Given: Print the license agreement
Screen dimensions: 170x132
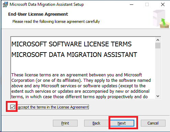Looking at the screenshot, I should point(65,123).
